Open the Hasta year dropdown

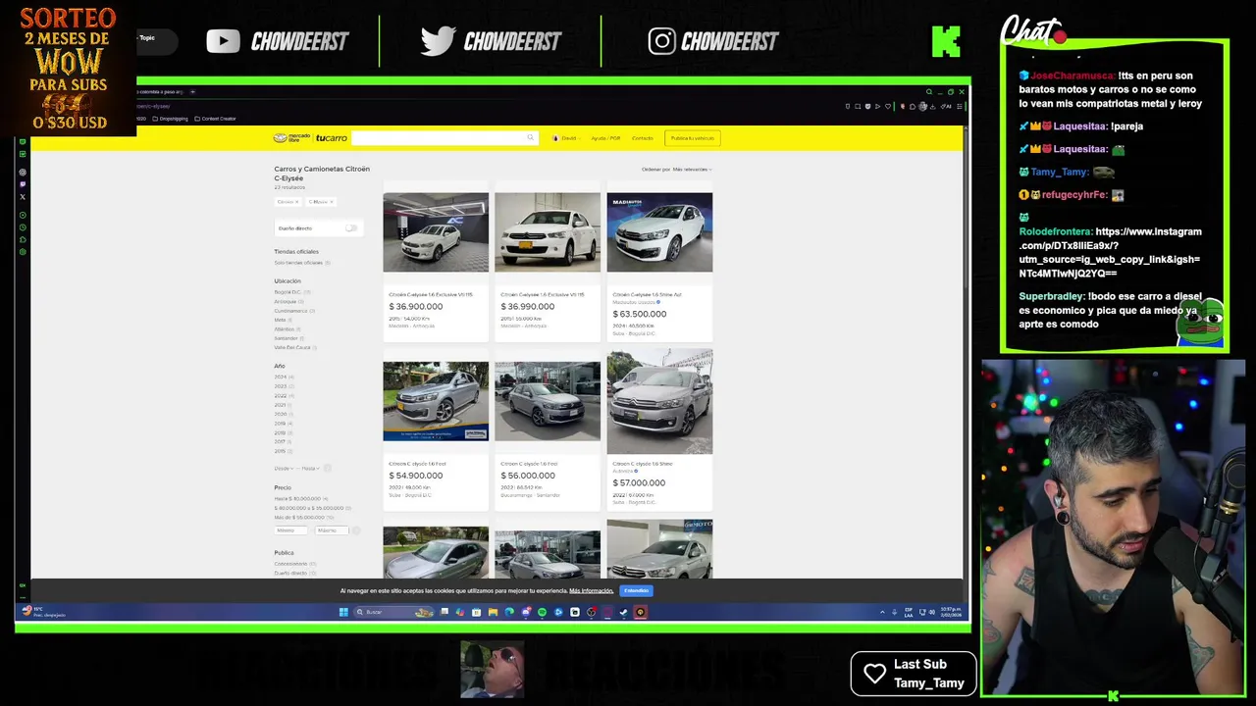pyautogui.click(x=311, y=468)
